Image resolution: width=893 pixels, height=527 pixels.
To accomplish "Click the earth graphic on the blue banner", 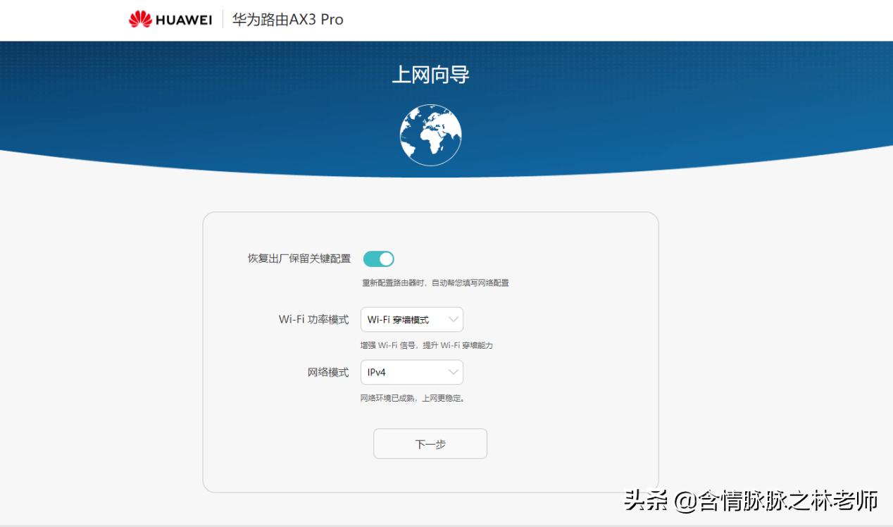I will point(430,135).
